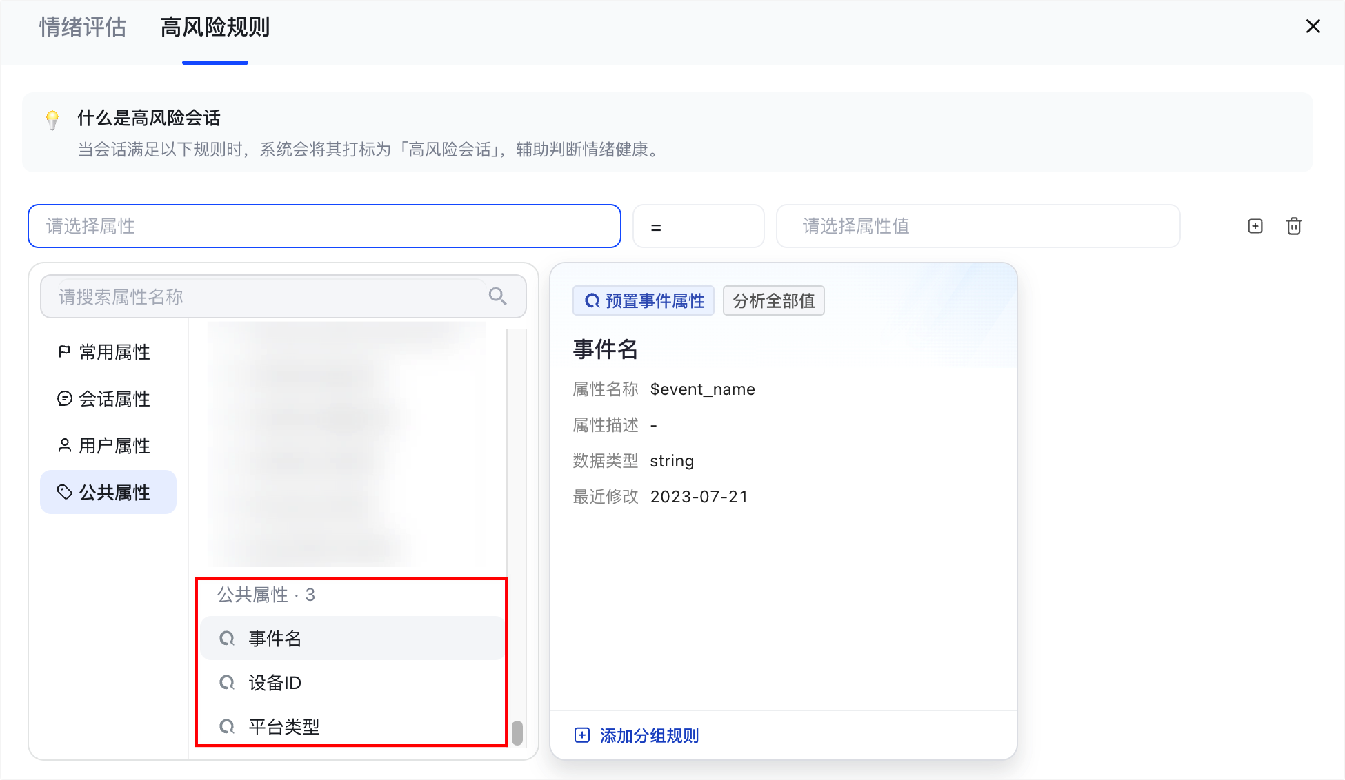Click the attribute list scrollbar thumb

tap(517, 733)
